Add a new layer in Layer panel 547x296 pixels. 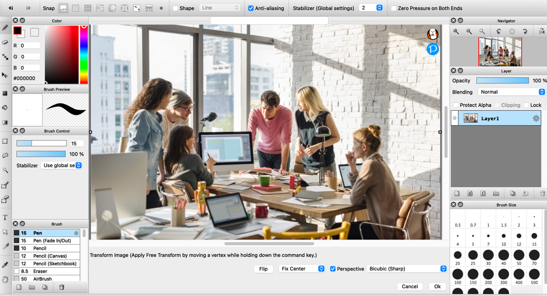(457, 194)
